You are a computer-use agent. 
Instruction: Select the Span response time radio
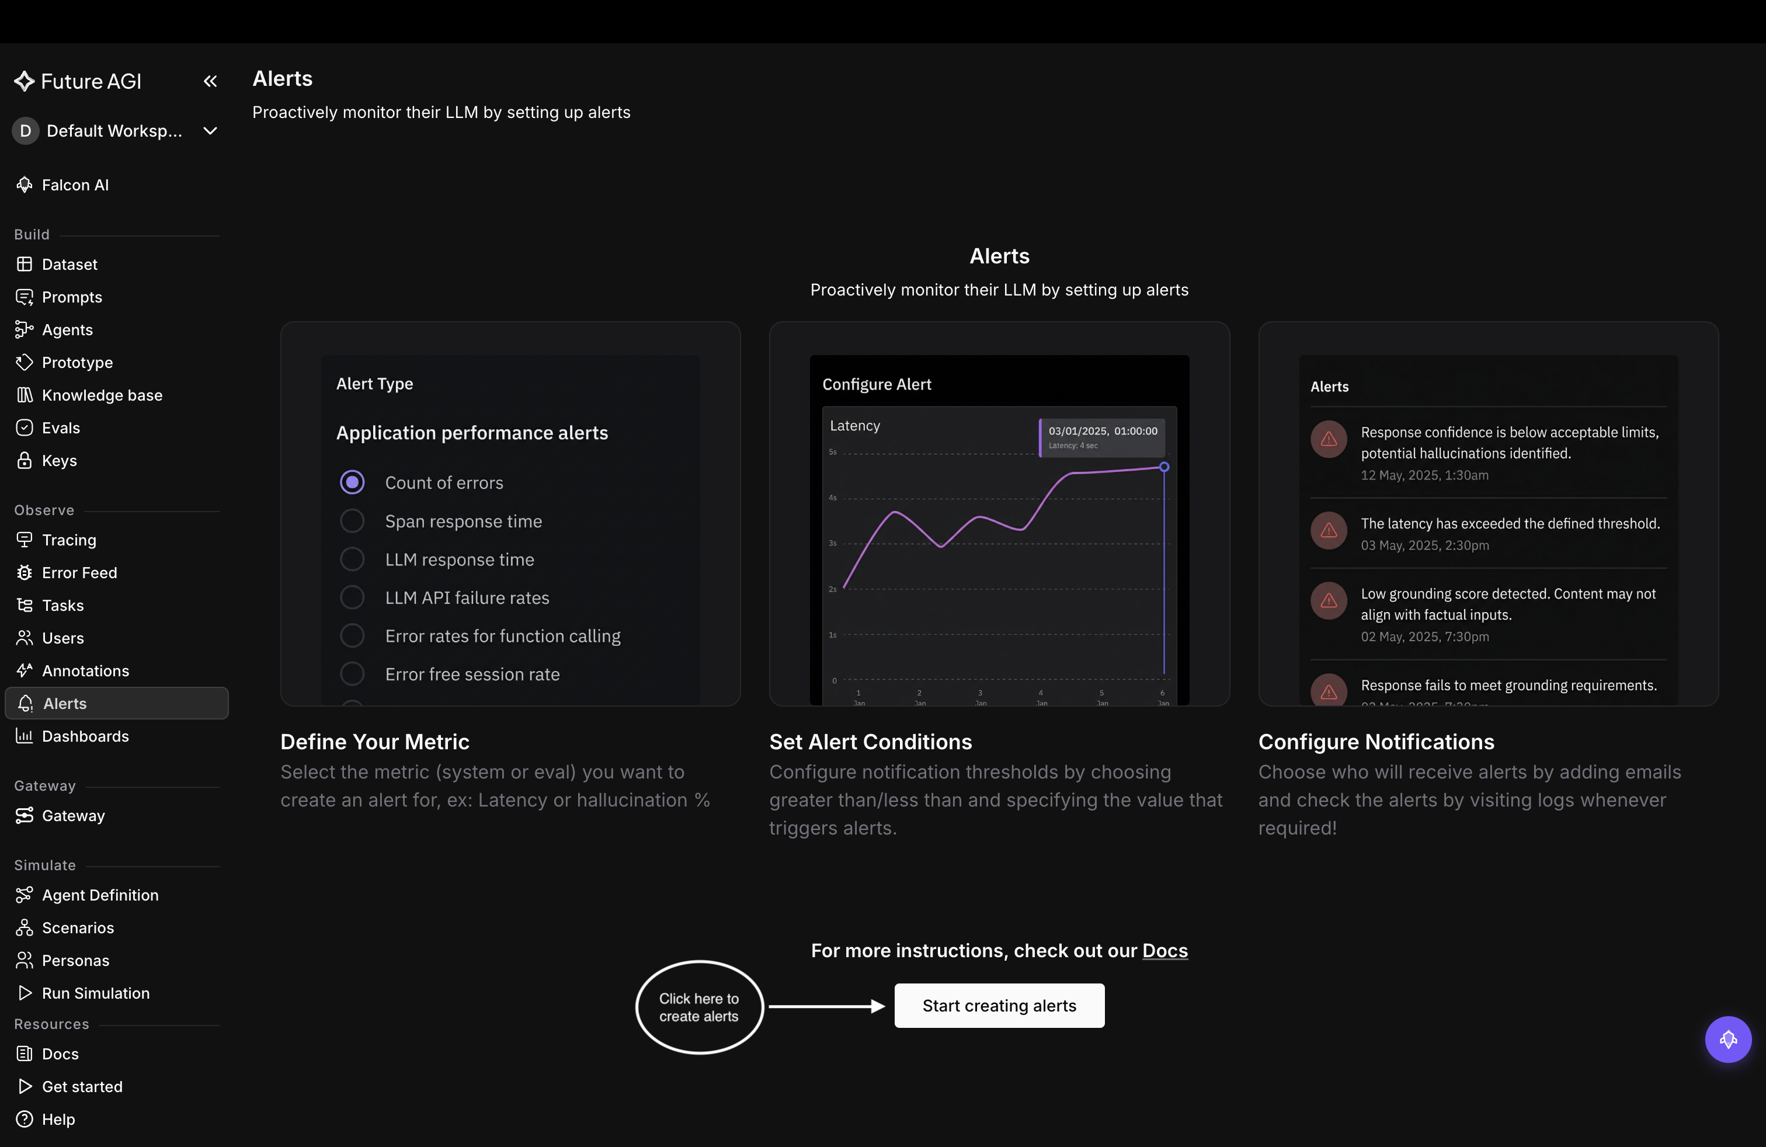click(352, 521)
